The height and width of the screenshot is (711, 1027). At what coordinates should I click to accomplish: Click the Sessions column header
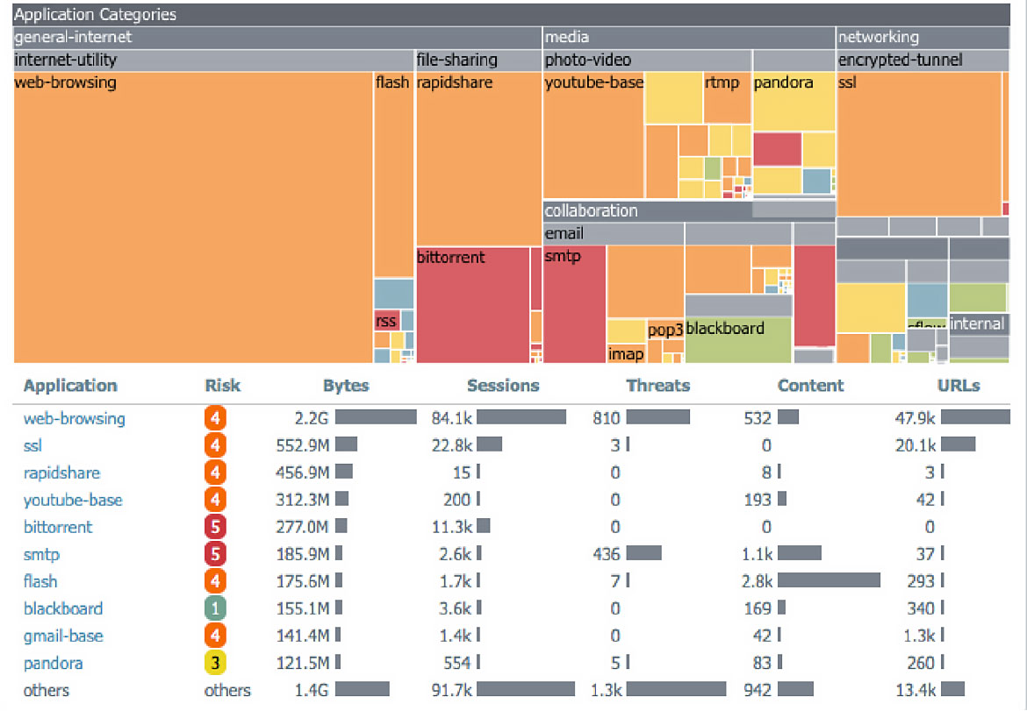(x=503, y=386)
